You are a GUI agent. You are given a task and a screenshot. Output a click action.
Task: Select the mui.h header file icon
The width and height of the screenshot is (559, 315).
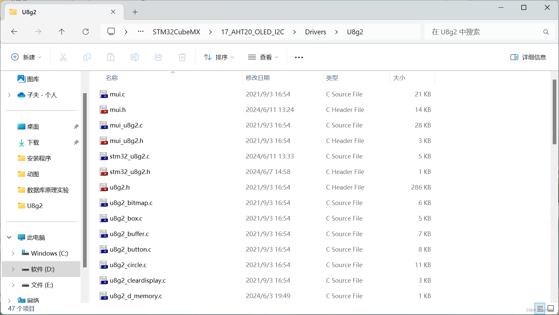tap(104, 110)
